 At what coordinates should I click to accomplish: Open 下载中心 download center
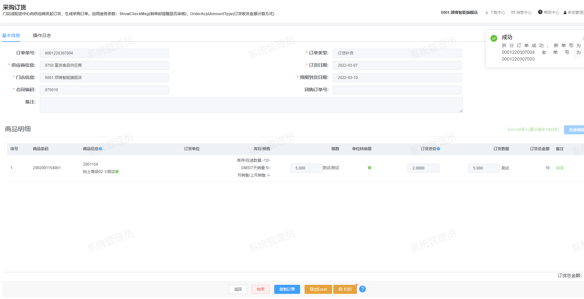coord(495,13)
